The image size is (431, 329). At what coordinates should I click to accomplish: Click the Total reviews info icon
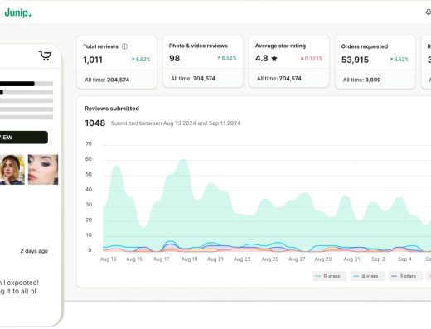pos(124,46)
